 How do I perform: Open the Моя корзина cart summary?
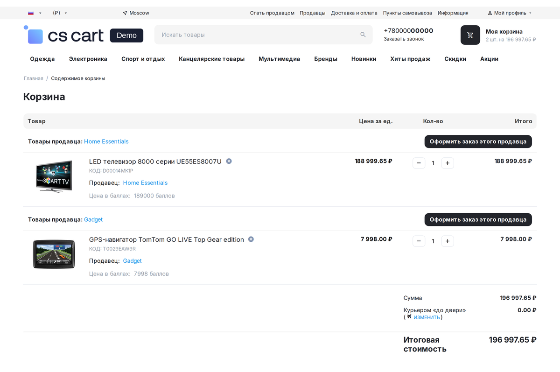click(x=511, y=35)
